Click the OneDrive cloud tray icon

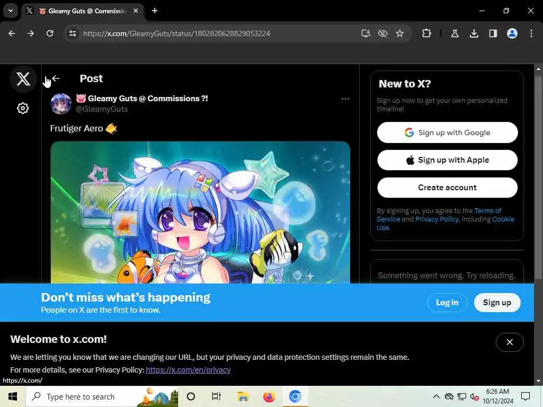click(x=449, y=396)
